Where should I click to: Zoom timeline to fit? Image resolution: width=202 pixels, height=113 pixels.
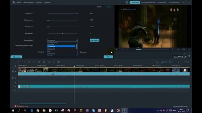[x=165, y=62]
